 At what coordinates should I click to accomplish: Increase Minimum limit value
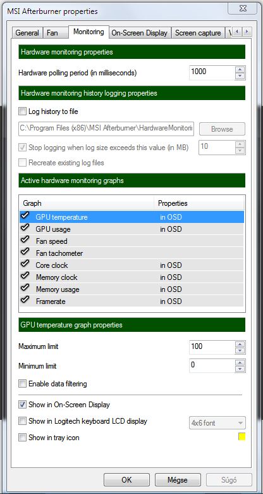click(240, 363)
